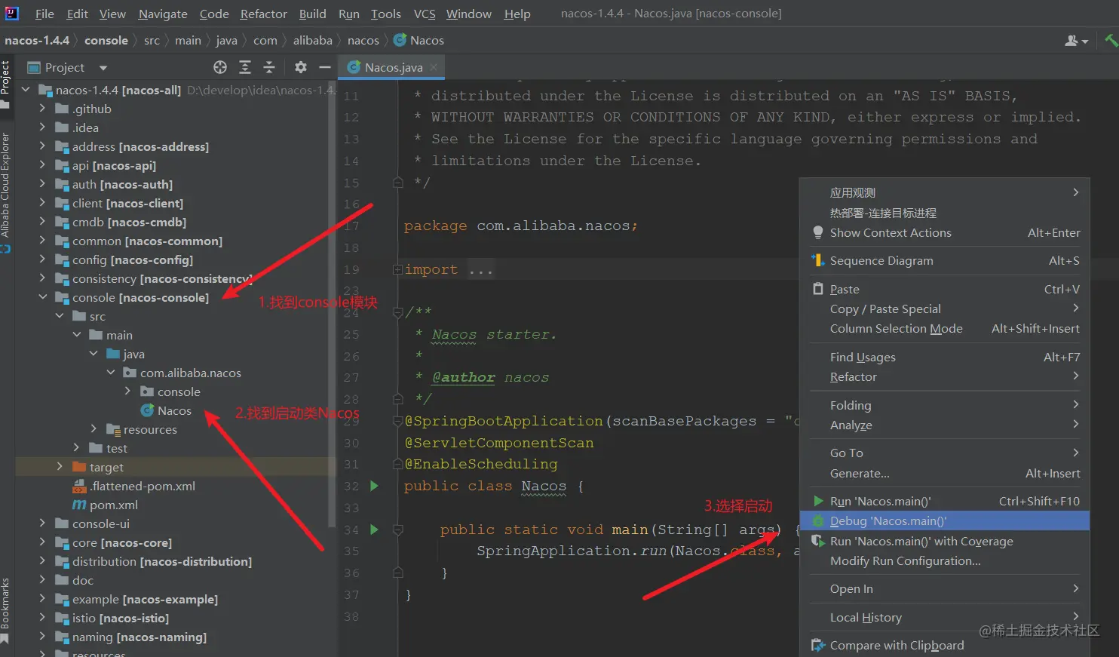Image resolution: width=1119 pixels, height=657 pixels.
Task: Select Show Context Actions menu entry
Action: pyautogui.click(x=945, y=233)
